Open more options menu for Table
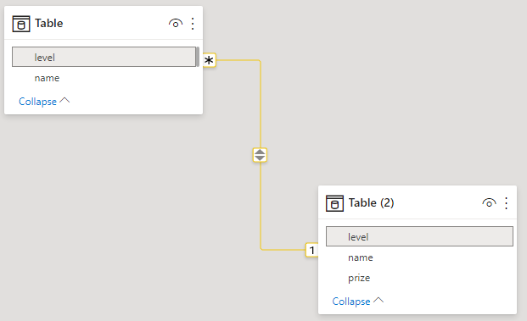 pyautogui.click(x=193, y=24)
